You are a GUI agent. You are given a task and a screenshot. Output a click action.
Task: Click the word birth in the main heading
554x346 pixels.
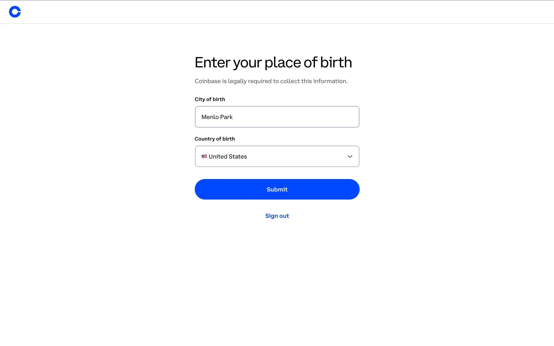point(336,62)
